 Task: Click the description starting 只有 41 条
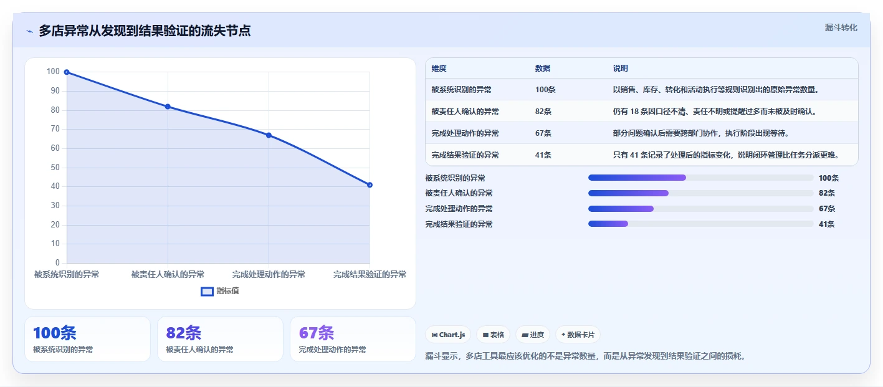click(726, 155)
